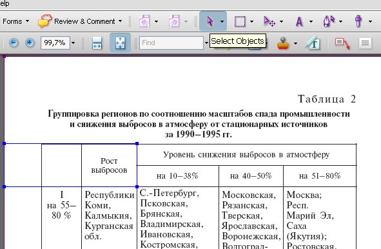Select the Fit Width view icon
This screenshot has height=249, width=381.
click(x=97, y=43)
